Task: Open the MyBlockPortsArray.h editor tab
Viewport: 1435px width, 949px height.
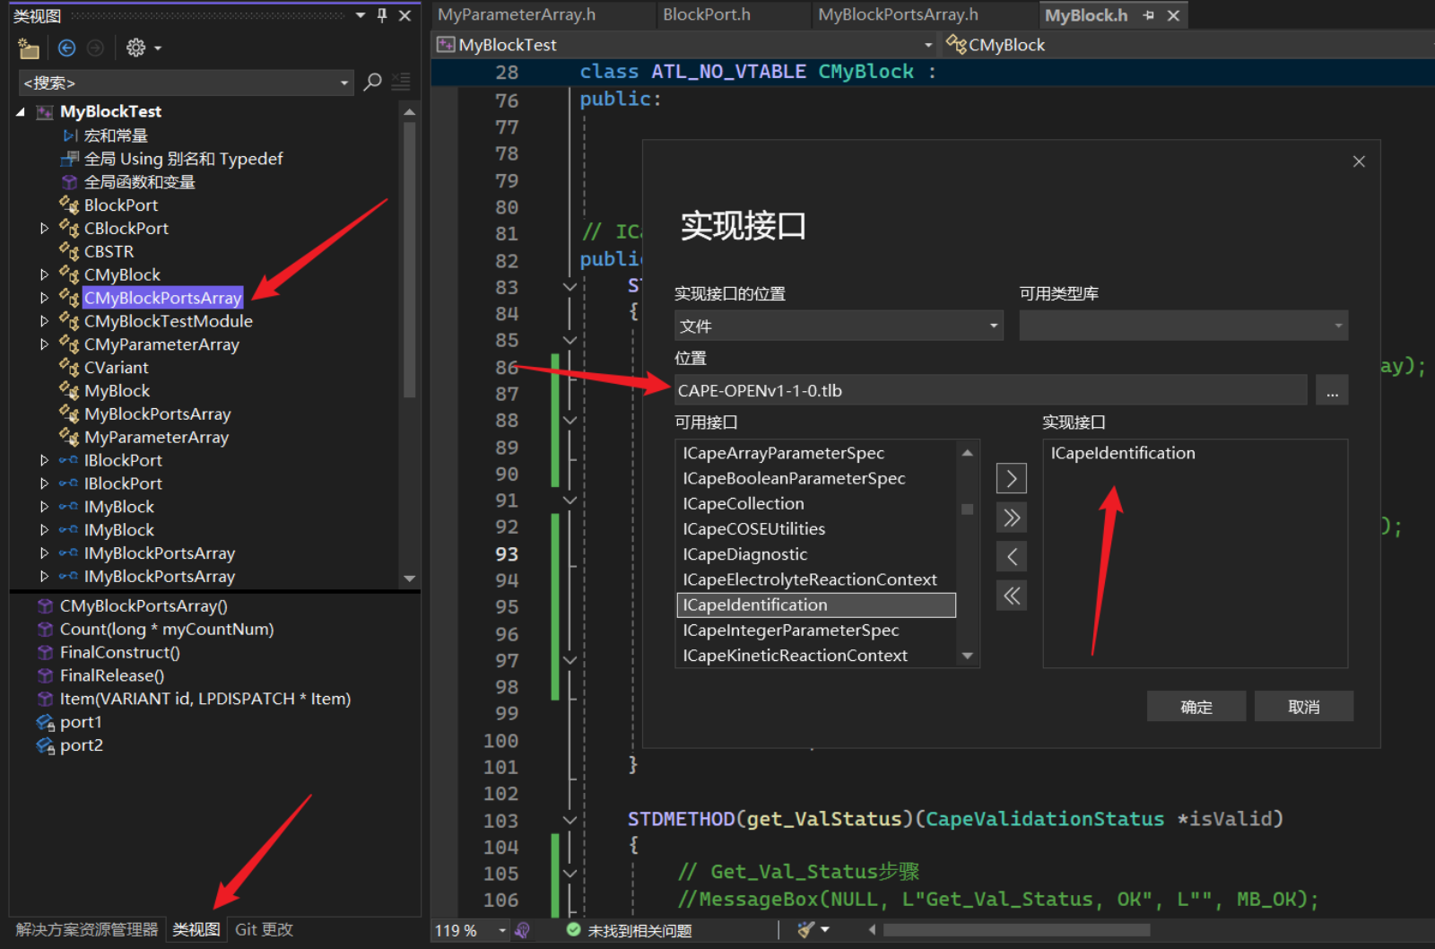Action: (x=898, y=15)
